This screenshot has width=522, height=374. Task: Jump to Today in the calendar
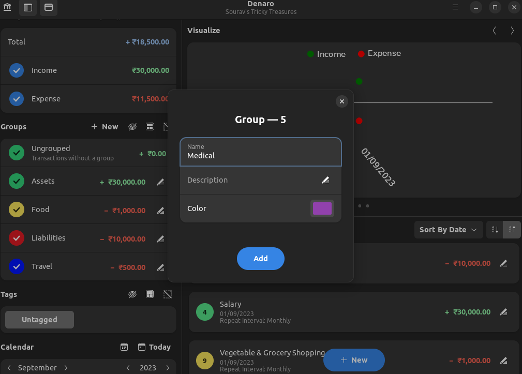coord(154,347)
